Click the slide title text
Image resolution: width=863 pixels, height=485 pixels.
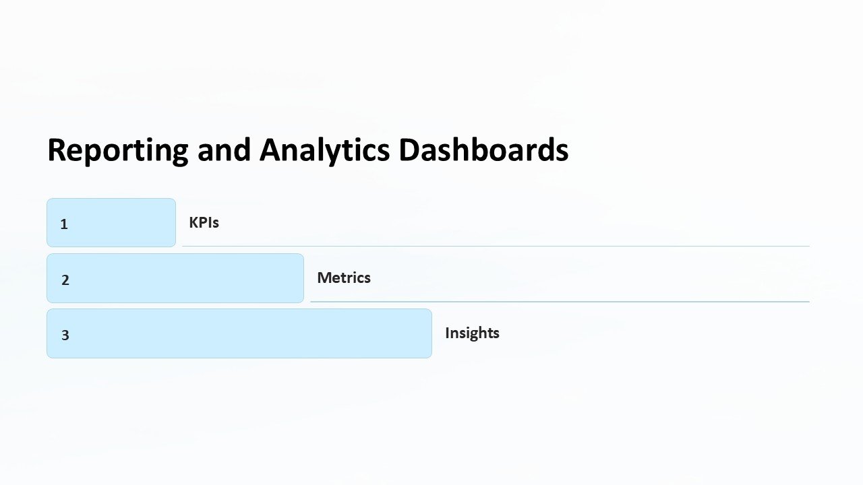coord(307,150)
